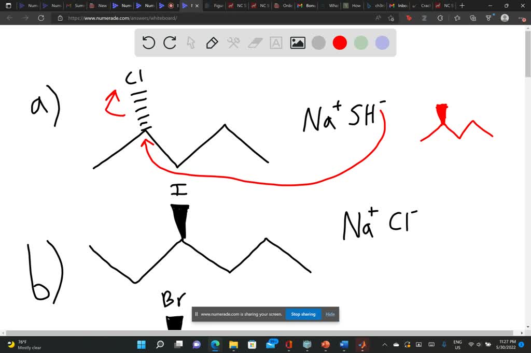Click the Redo icon on the whiteboard toolbar
Screen dimensions: 531x353
pos(170,43)
